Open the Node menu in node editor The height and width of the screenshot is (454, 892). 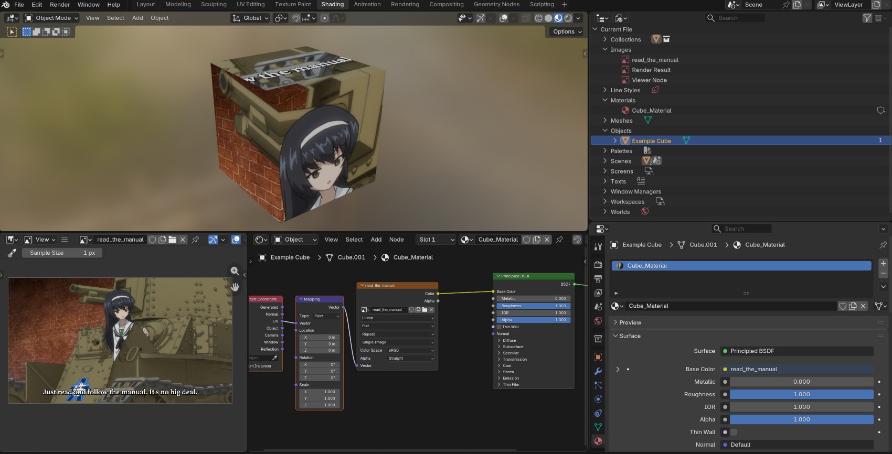click(x=397, y=240)
